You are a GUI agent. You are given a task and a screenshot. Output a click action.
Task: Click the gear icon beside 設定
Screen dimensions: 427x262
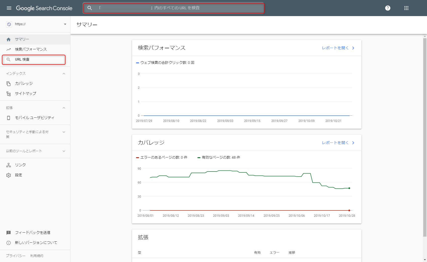click(x=9, y=175)
